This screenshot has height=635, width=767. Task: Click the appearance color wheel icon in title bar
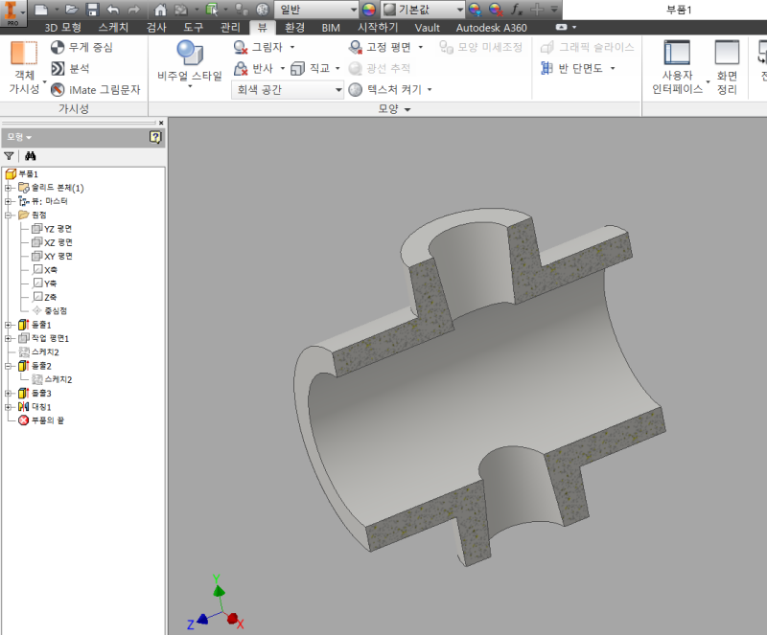coord(369,9)
